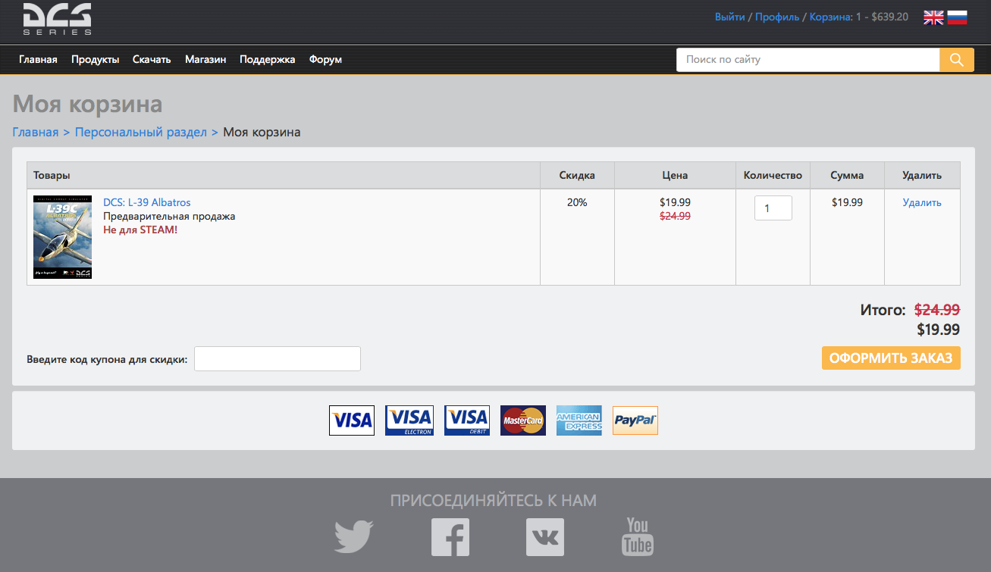Open the VK icon in footer
Viewport: 991px width, 572px height.
545,537
